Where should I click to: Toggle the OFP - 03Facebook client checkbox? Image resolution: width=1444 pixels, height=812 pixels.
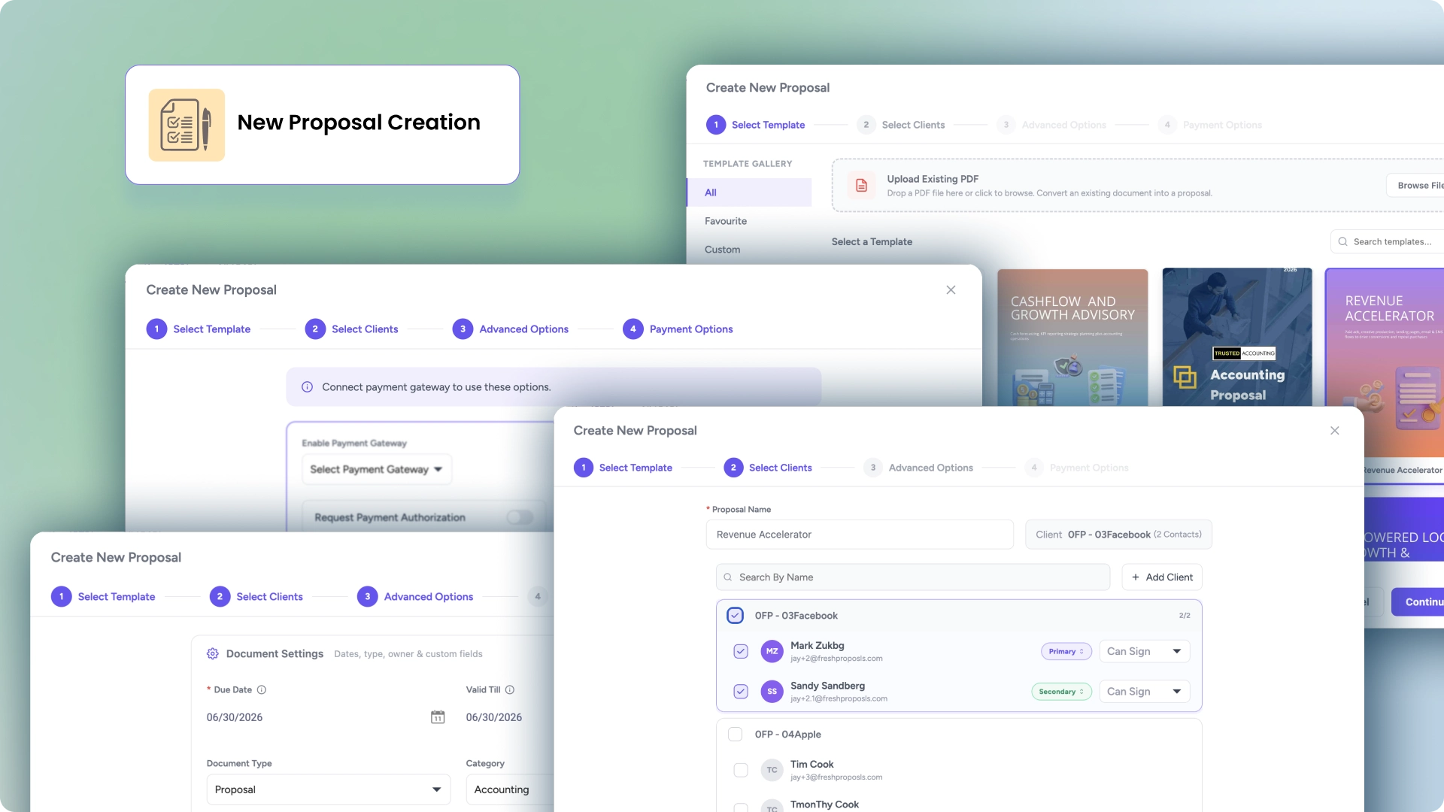[735, 616]
